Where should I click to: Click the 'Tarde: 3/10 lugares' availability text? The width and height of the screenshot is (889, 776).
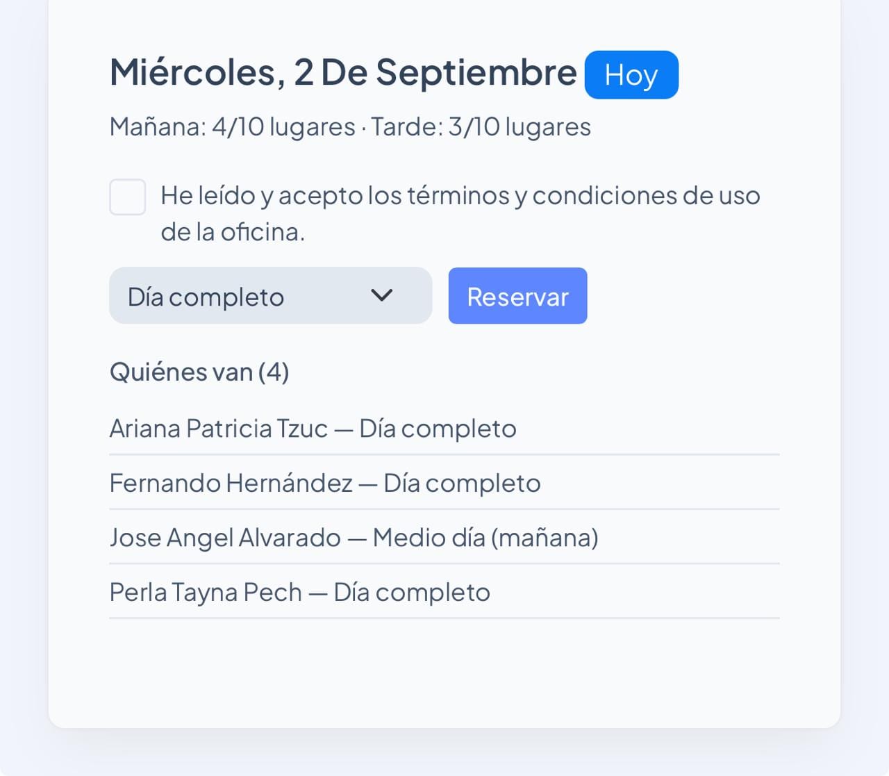pyautogui.click(x=481, y=127)
